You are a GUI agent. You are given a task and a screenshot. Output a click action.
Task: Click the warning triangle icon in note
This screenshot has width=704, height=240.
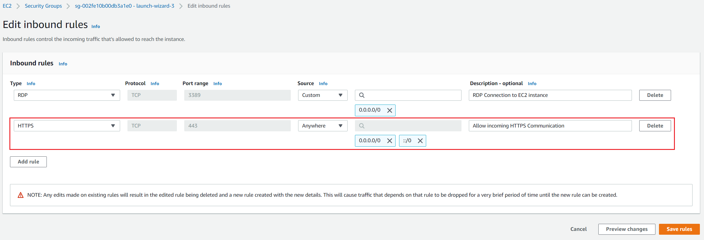point(21,195)
